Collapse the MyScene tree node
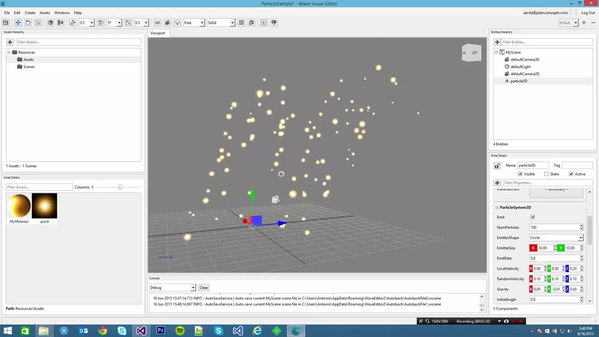Viewport: 599px width, 337px height. tap(496, 52)
